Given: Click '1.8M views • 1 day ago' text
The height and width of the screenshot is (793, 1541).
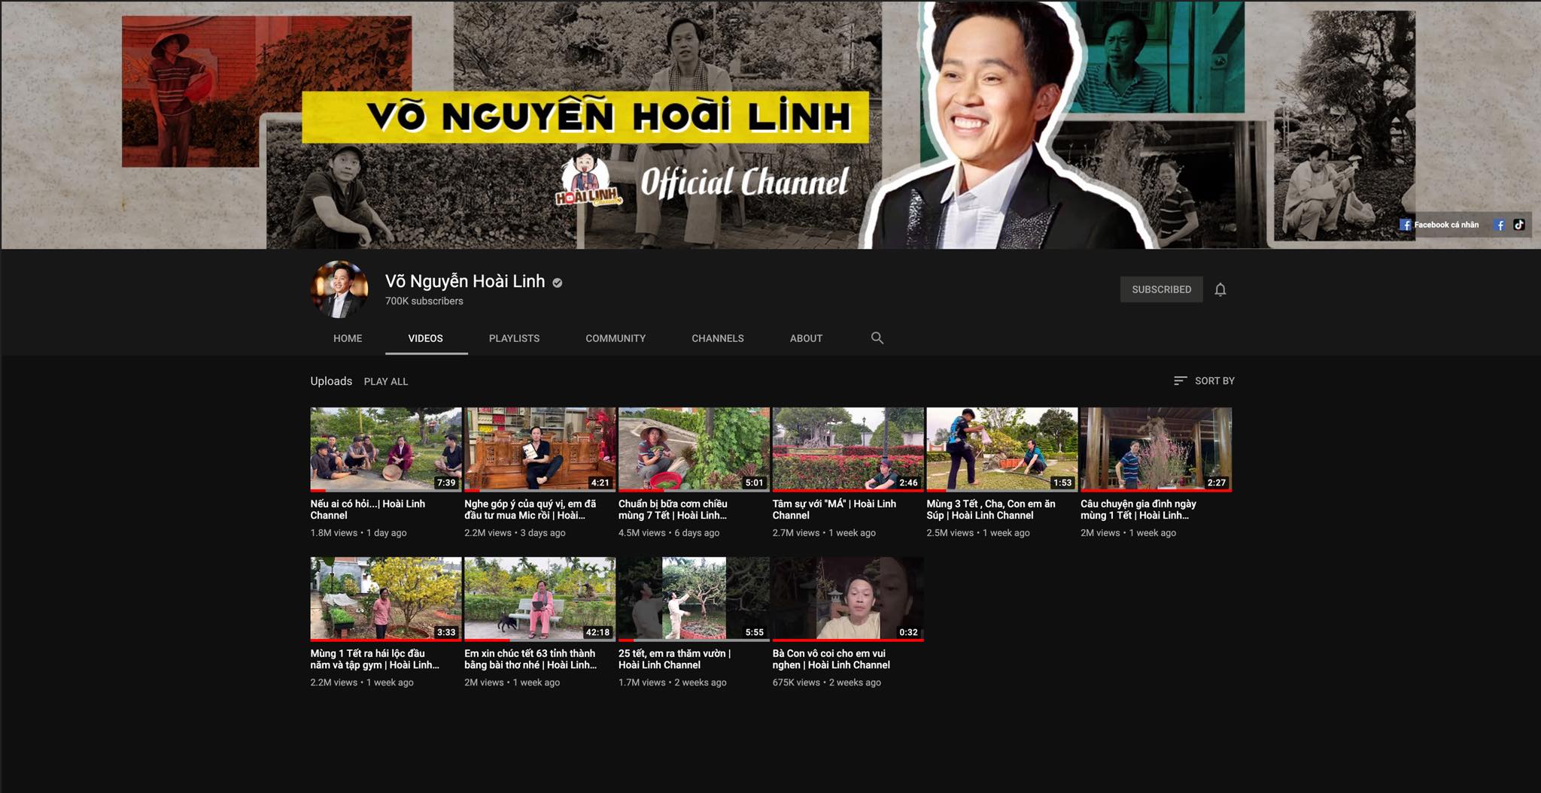Looking at the screenshot, I should (x=358, y=533).
